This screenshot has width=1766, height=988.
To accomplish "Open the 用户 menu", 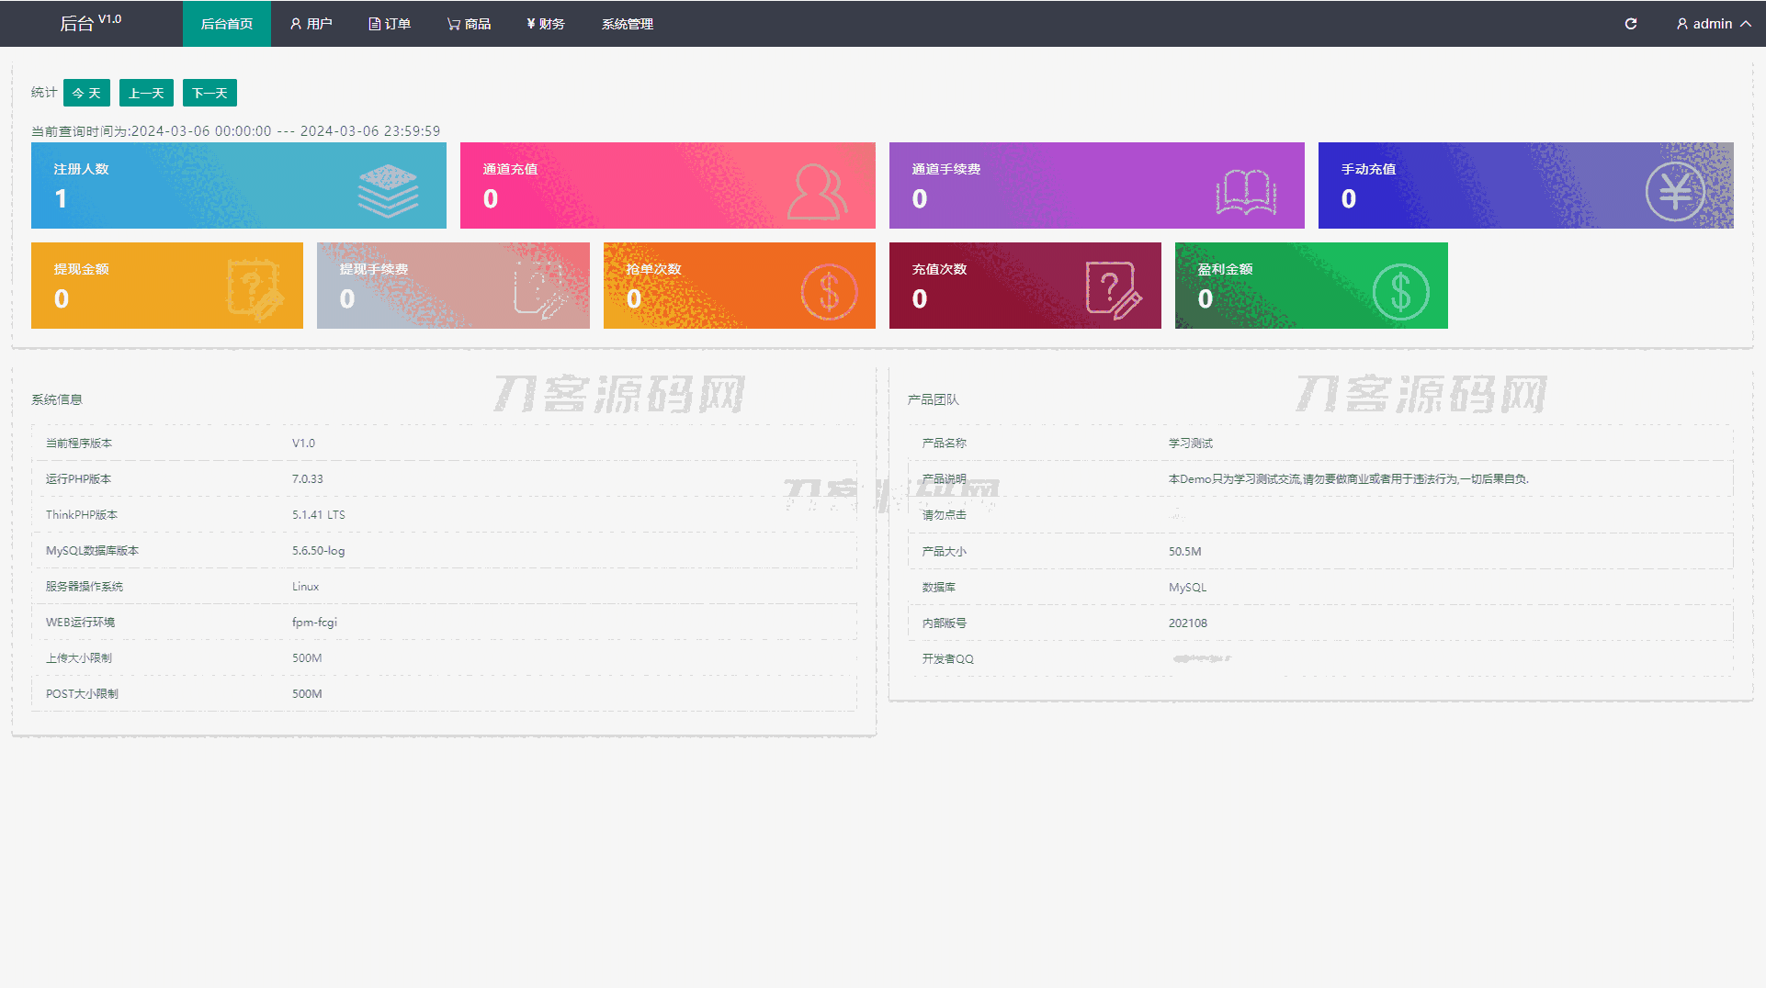I will tap(311, 24).
